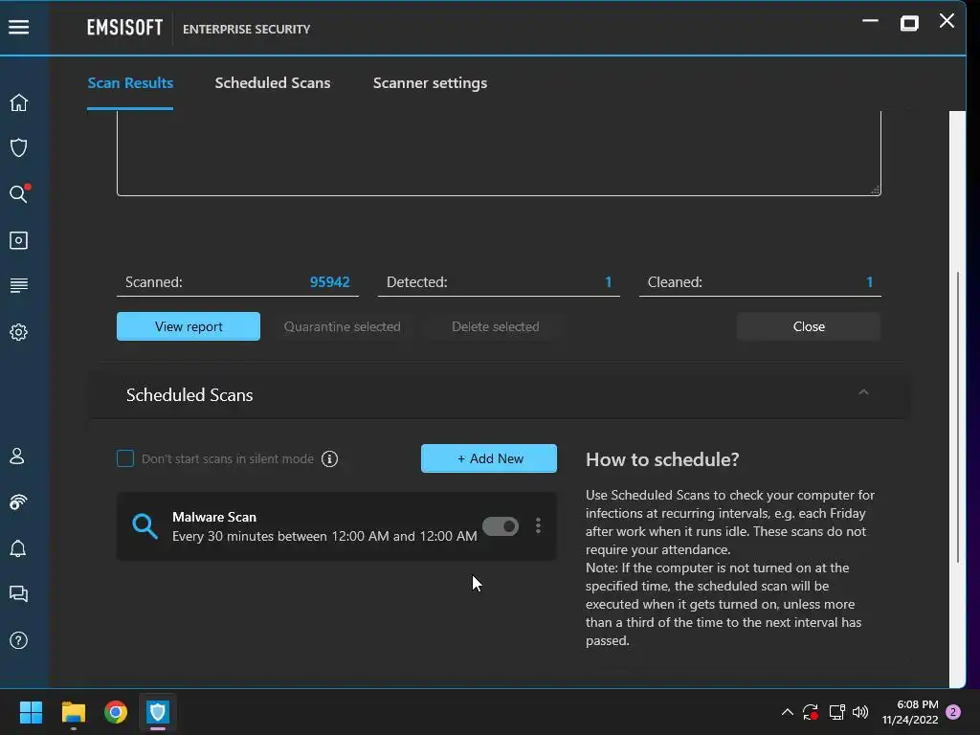The width and height of the screenshot is (980, 735).
Task: Check Don't start scans in silent mode
Action: pyautogui.click(x=125, y=458)
